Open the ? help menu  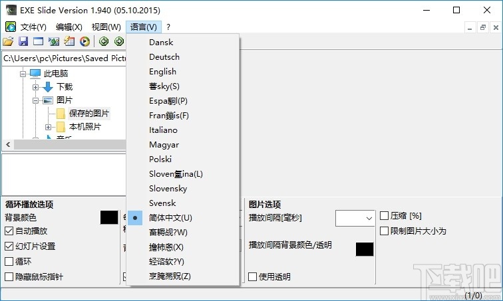(x=168, y=27)
